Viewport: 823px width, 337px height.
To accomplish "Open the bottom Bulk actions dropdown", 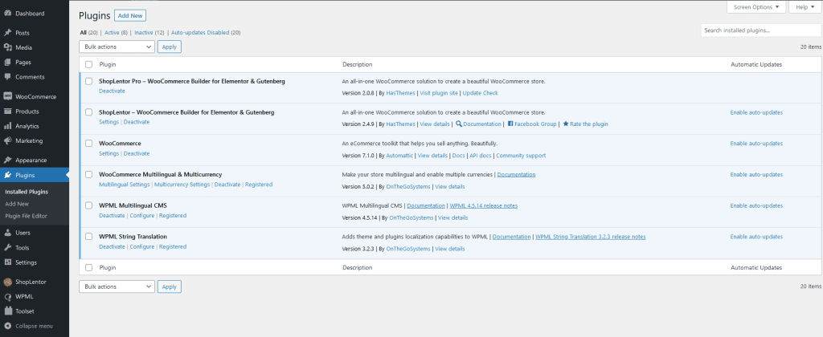I will pyautogui.click(x=117, y=286).
